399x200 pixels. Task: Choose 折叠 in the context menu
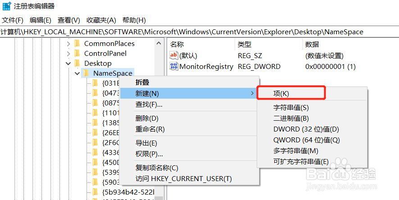190,82
